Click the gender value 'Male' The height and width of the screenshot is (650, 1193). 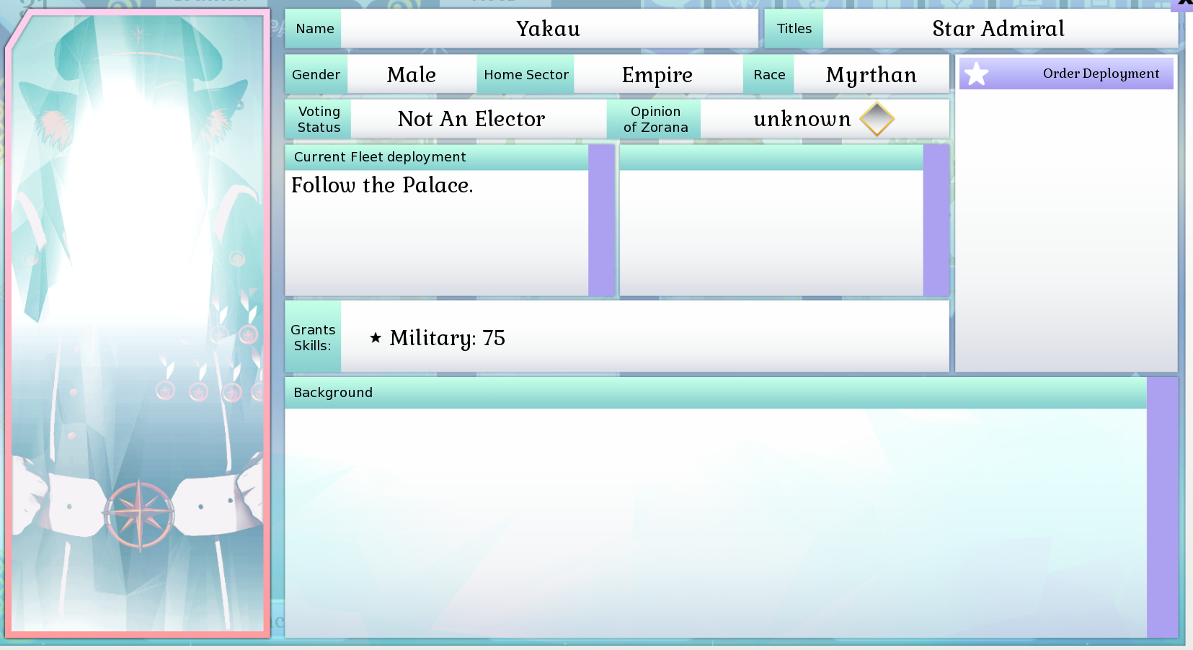click(x=411, y=75)
